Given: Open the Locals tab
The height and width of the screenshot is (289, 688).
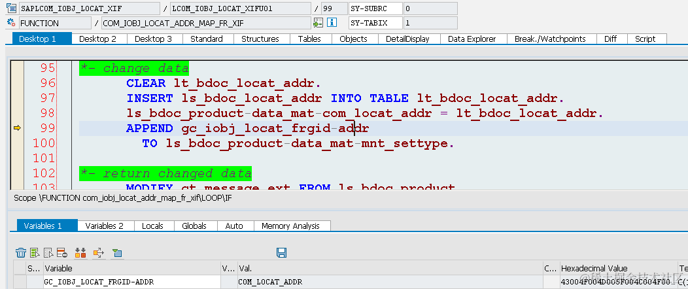Looking at the screenshot, I should [152, 226].
